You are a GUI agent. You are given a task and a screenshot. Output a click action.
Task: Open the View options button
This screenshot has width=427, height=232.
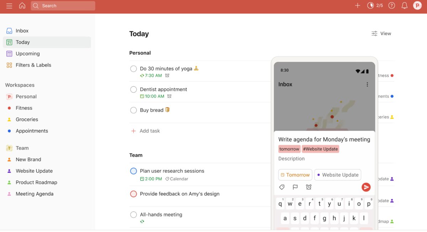click(381, 33)
